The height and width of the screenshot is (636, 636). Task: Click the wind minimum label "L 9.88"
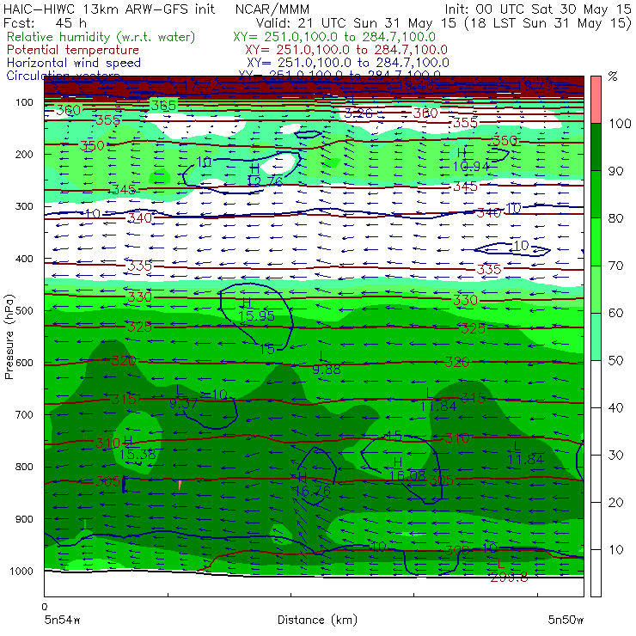pos(327,363)
